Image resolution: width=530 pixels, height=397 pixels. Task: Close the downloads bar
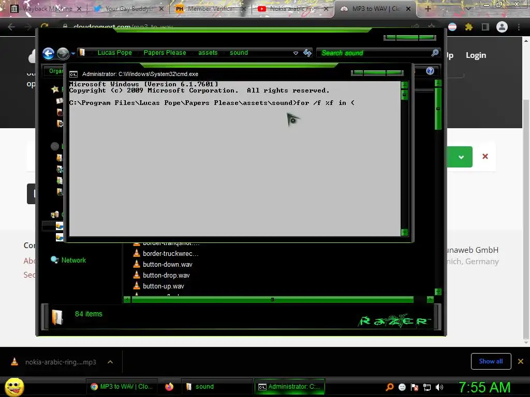pyautogui.click(x=521, y=361)
